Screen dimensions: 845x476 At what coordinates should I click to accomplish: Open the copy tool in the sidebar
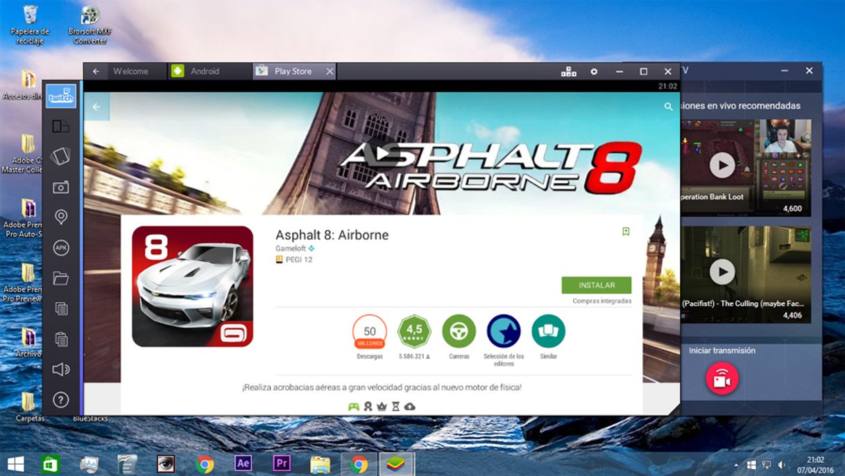point(60,308)
